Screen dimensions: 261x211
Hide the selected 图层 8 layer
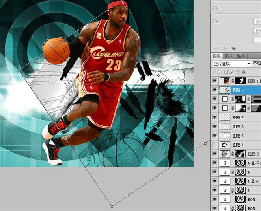point(215,90)
